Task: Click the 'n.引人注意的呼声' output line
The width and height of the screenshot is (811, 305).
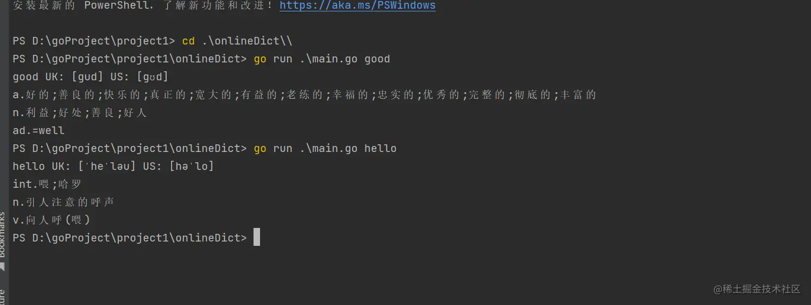Action: pyautogui.click(x=64, y=202)
